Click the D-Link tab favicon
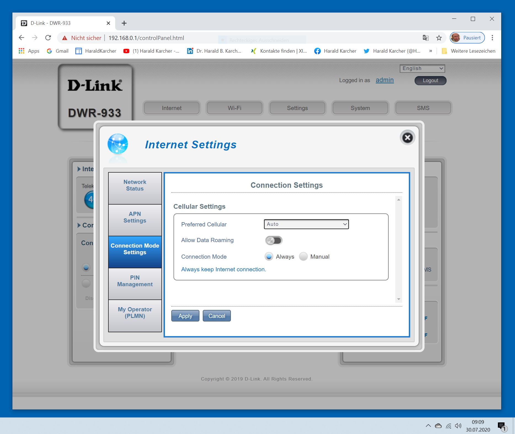The width and height of the screenshot is (515, 434). click(24, 23)
